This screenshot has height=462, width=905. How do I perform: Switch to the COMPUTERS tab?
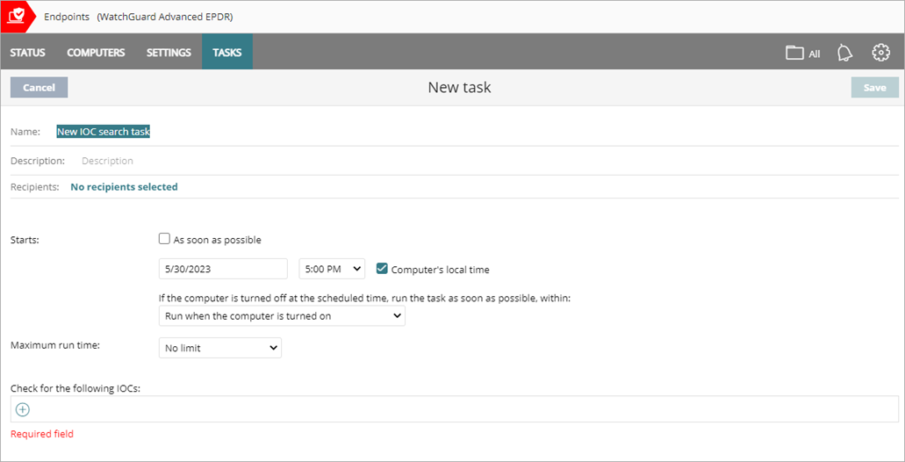(96, 53)
